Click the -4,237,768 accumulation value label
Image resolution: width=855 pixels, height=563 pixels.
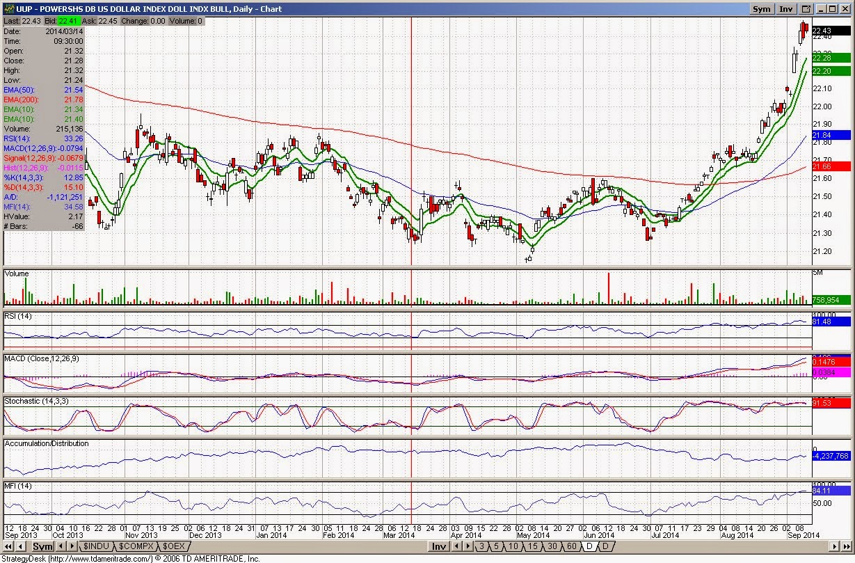(x=831, y=457)
